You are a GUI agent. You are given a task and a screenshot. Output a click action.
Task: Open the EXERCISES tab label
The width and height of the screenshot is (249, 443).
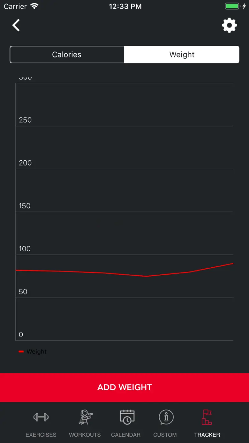(41, 435)
